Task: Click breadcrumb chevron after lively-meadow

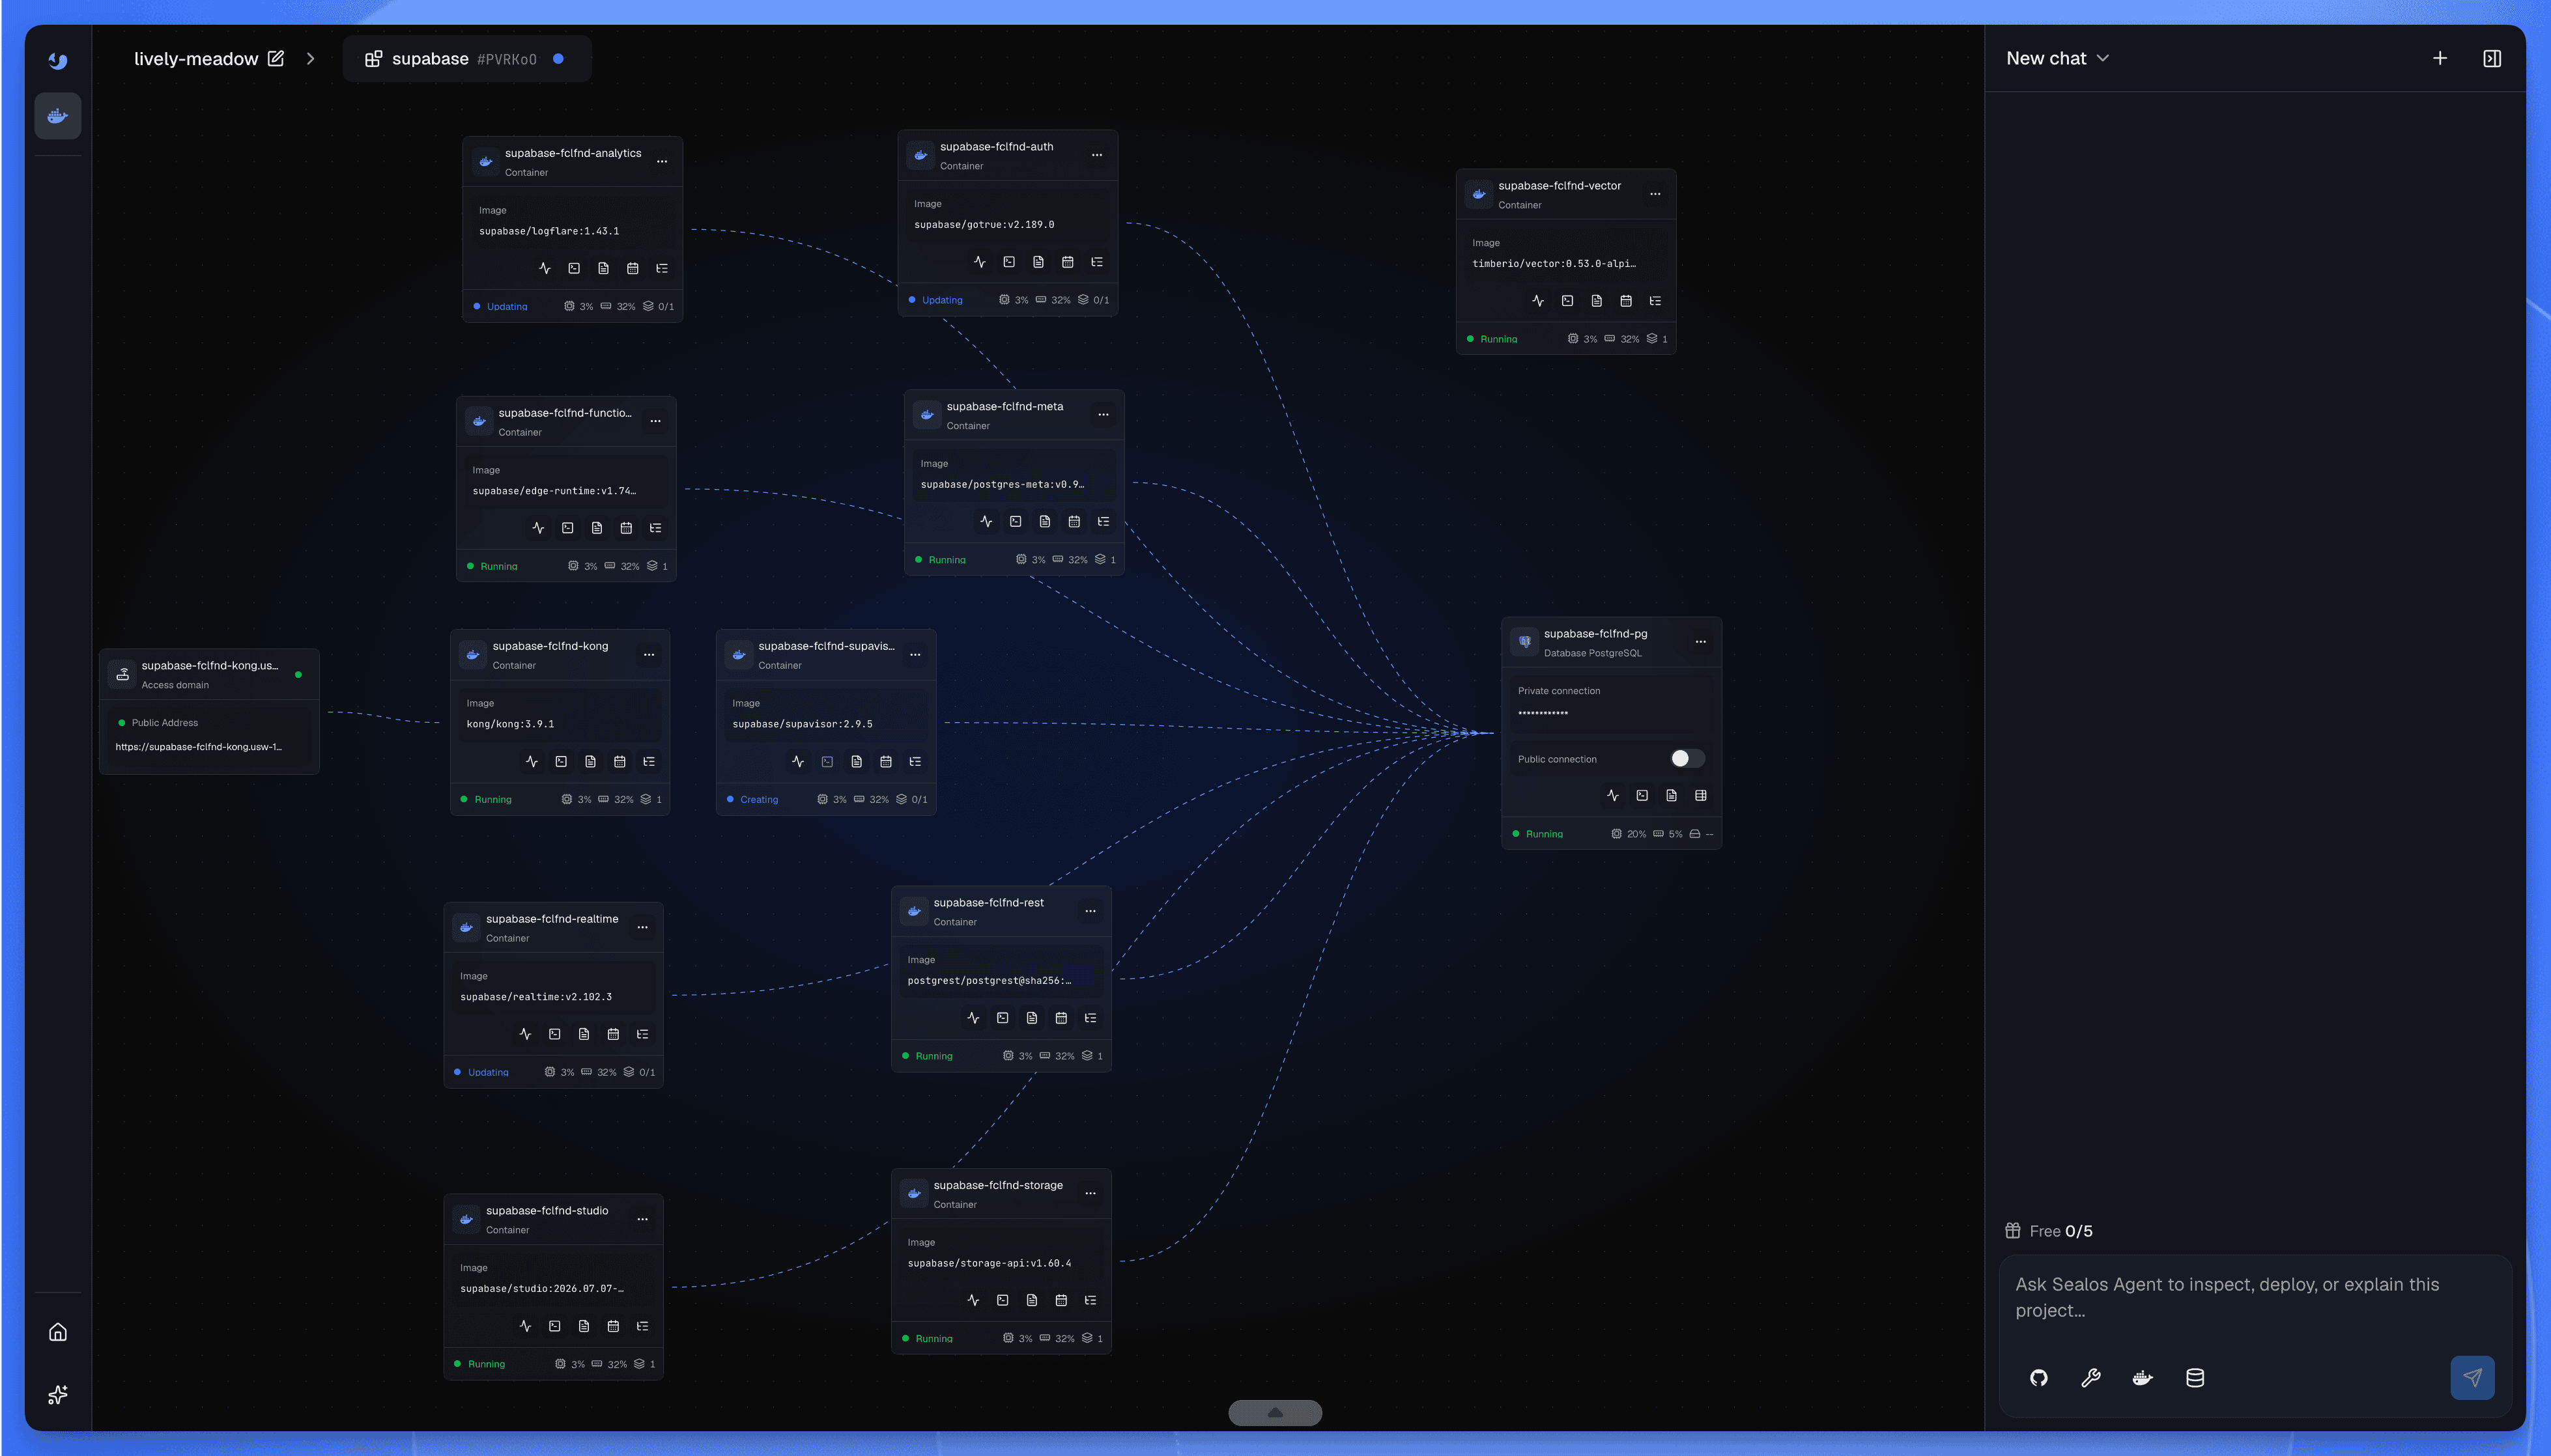Action: point(310,59)
